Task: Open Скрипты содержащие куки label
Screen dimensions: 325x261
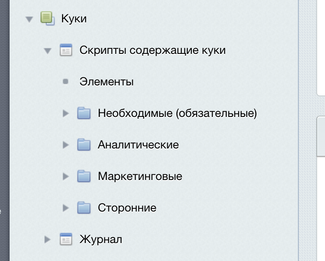Action: [152, 50]
